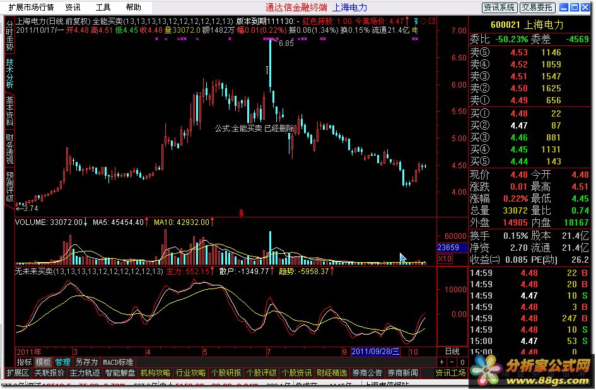Click the PE(动) 26.2 value
This screenshot has width=596, height=390.
pyautogui.click(x=580, y=260)
